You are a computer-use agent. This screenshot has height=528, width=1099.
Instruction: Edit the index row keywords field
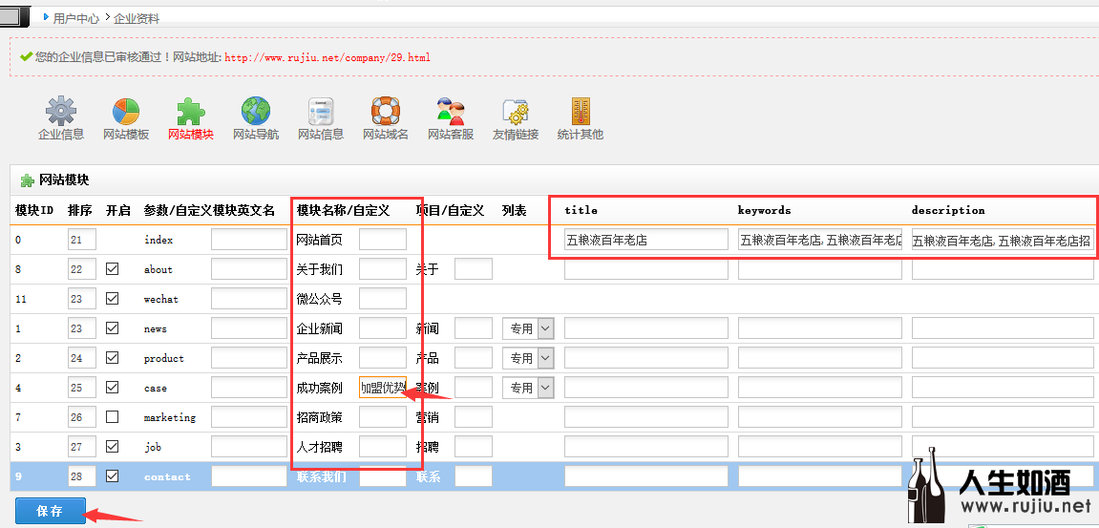(820, 240)
